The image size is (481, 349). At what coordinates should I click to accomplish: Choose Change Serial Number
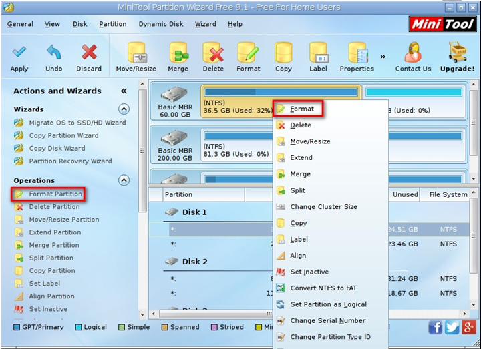331,320
